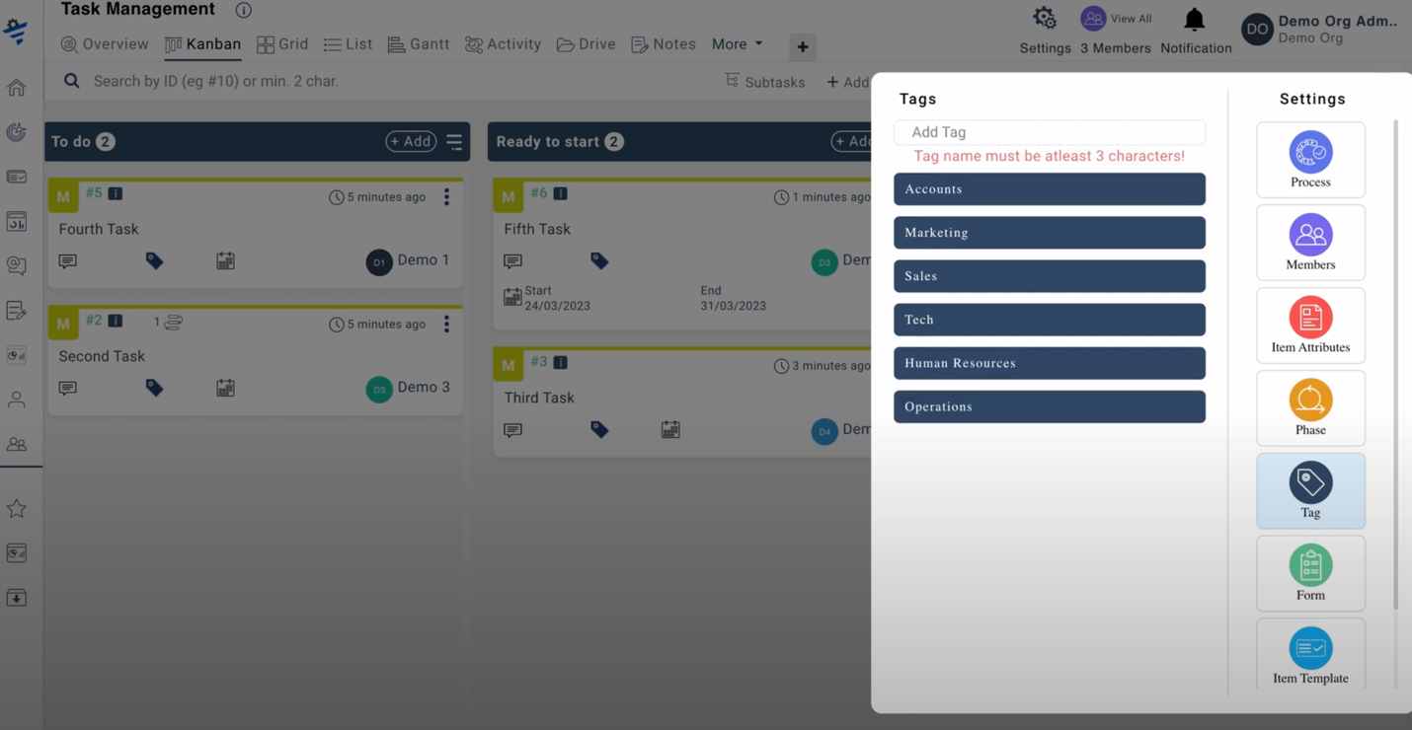
Task: Open Second Task three-dot menu
Action: 446,324
